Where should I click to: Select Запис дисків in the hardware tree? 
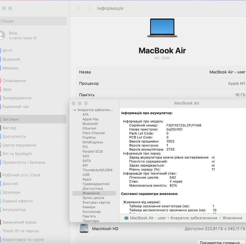click(x=93, y=198)
